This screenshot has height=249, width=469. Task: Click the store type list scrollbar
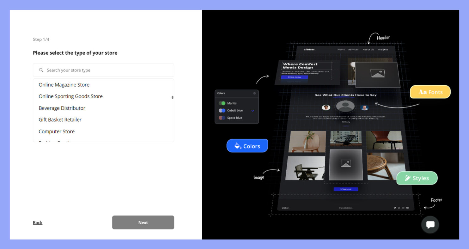click(172, 97)
